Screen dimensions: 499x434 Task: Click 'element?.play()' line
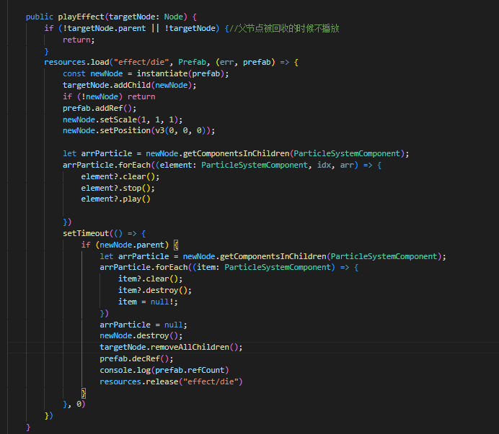tap(115, 199)
